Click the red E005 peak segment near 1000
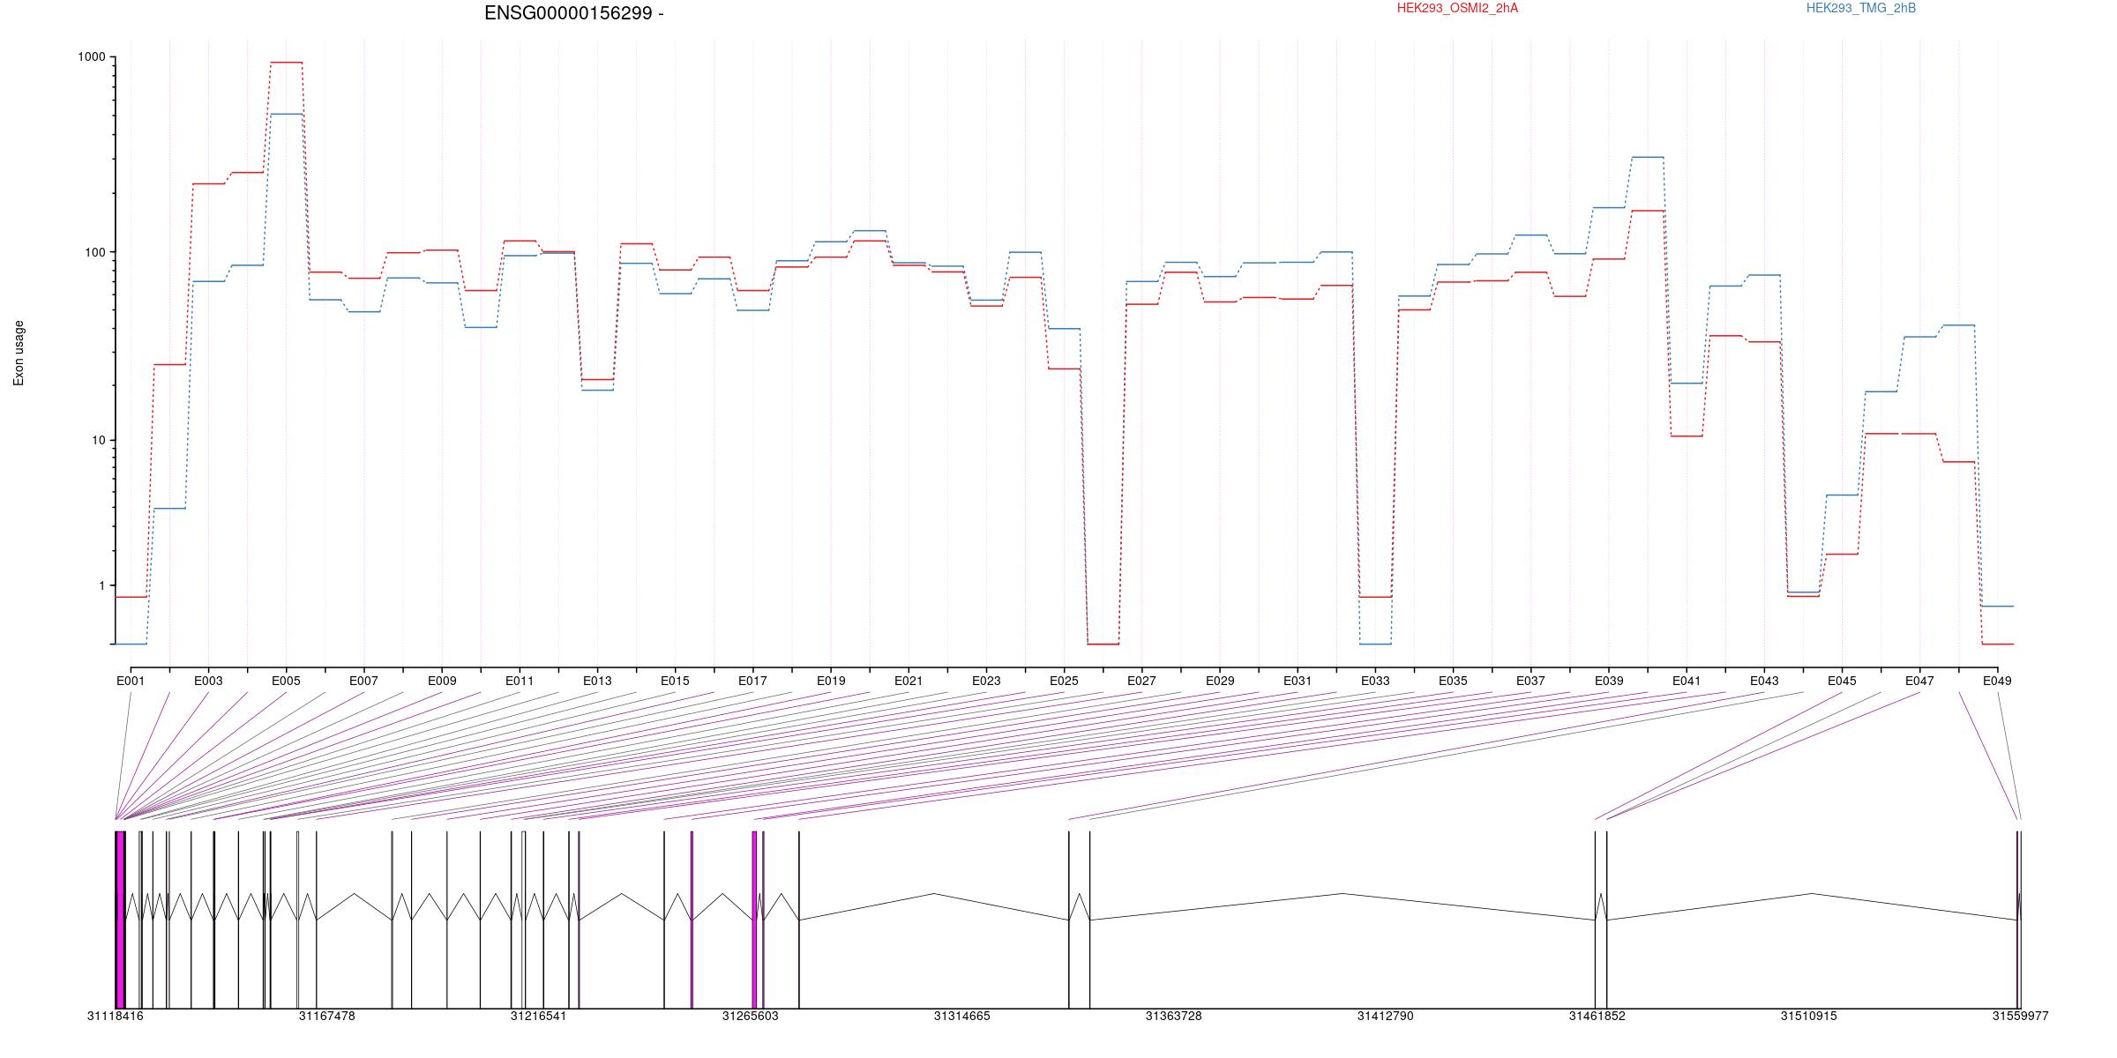This screenshot has height=1058, width=2117. coord(287,63)
